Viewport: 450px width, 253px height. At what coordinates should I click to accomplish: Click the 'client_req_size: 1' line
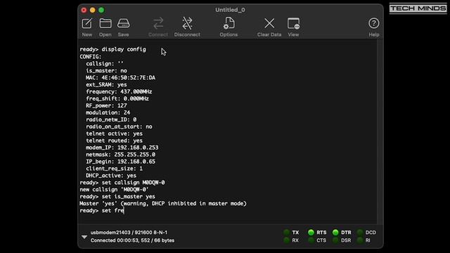(114, 169)
